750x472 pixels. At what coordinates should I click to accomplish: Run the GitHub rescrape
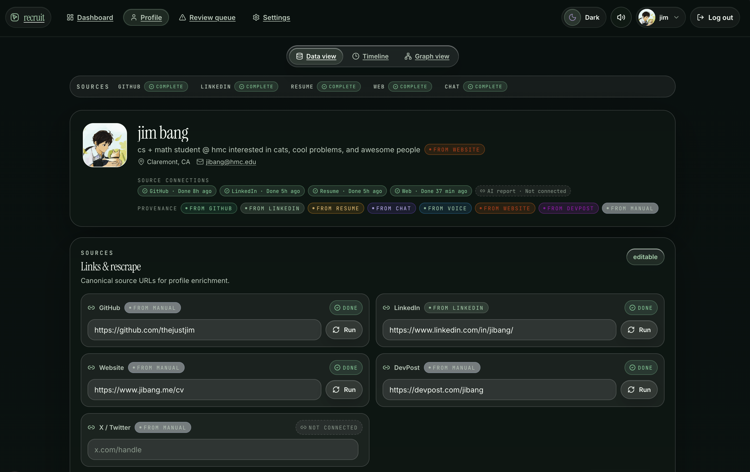click(x=344, y=330)
